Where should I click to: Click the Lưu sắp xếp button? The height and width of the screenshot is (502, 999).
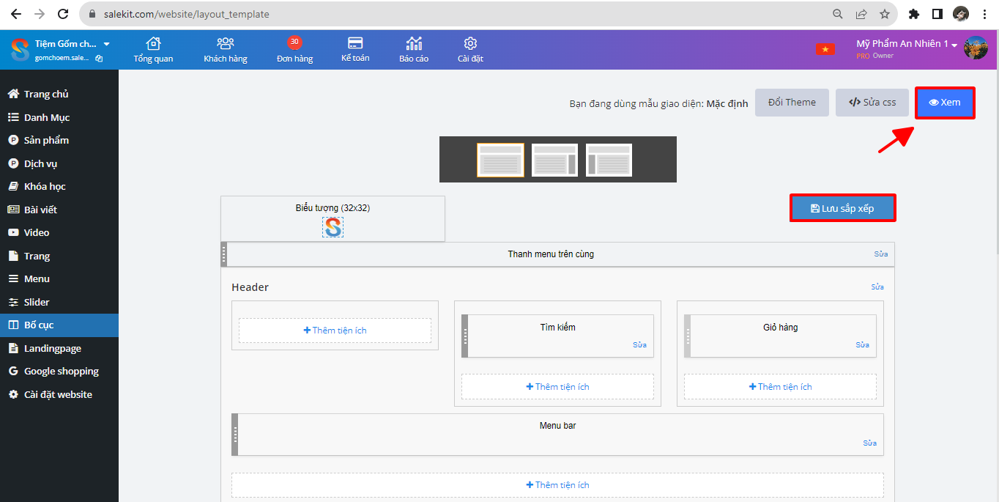[x=842, y=208]
